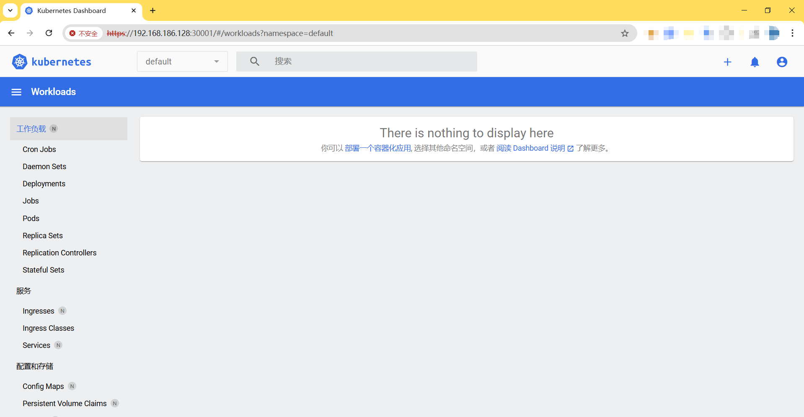Click the browser forward arrow

[30, 33]
